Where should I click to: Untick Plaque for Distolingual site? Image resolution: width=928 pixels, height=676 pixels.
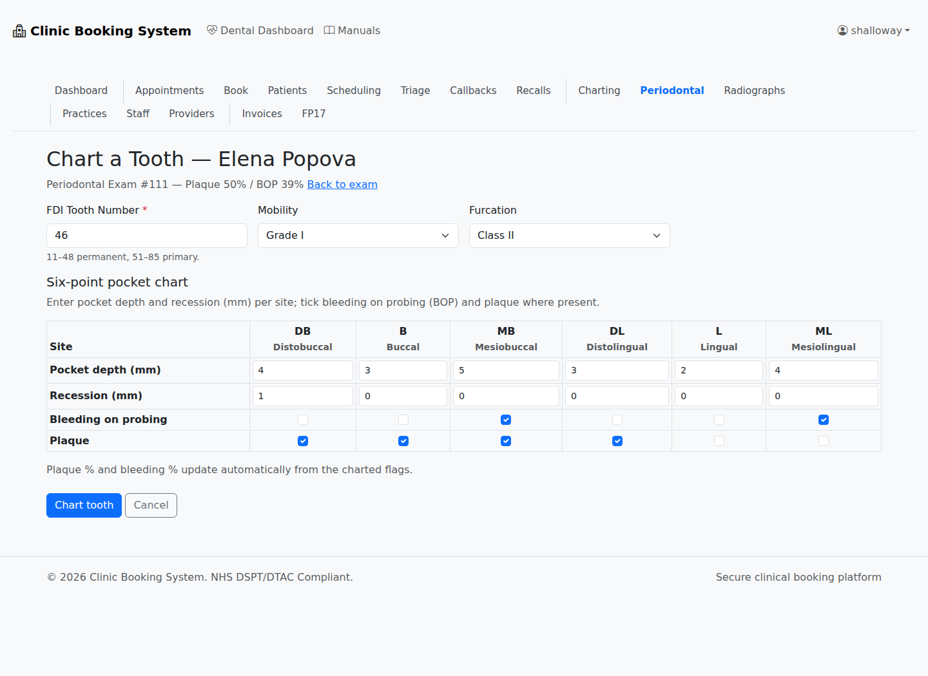[x=617, y=441]
